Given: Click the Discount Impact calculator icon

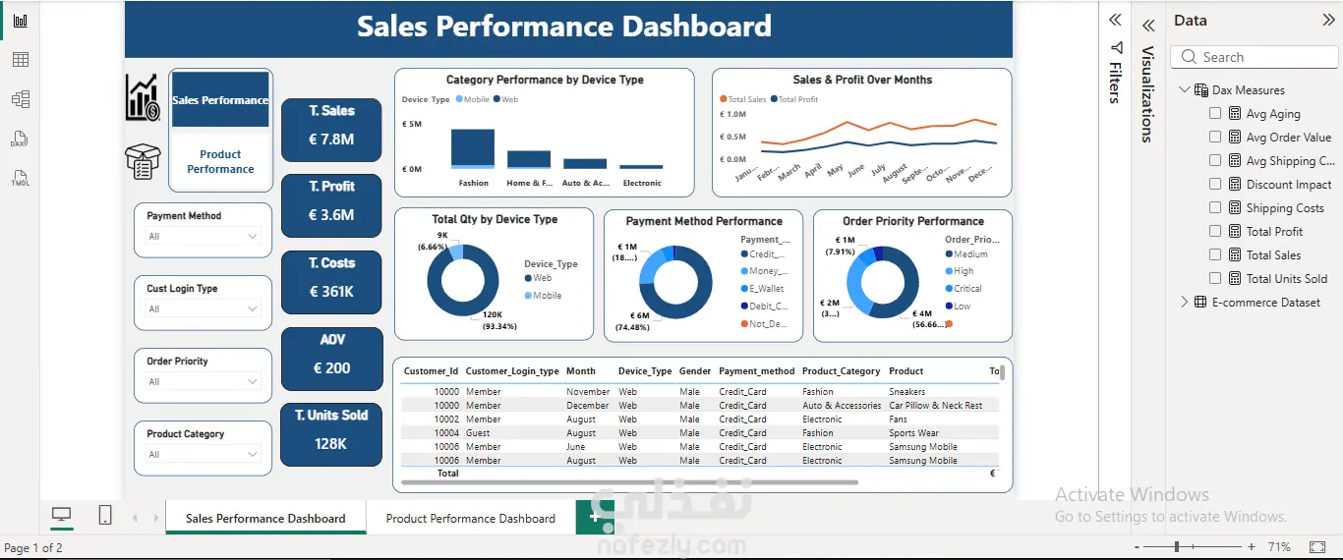Looking at the screenshot, I should (x=1235, y=185).
